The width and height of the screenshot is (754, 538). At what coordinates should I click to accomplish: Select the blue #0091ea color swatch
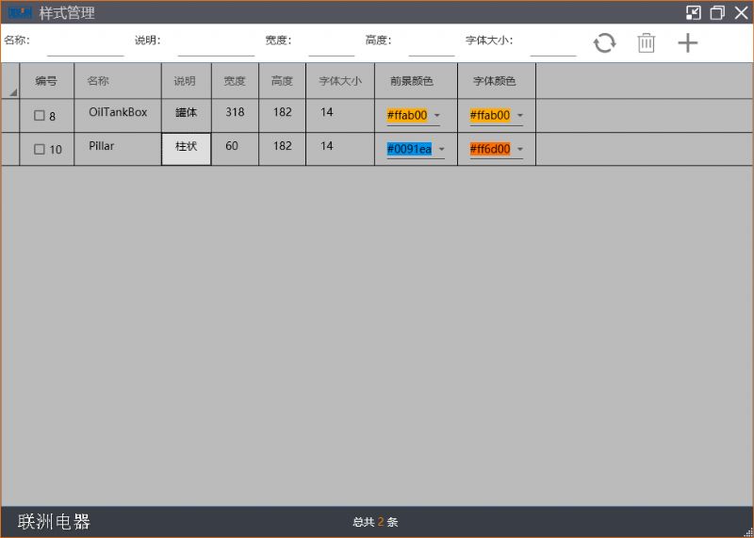409,149
